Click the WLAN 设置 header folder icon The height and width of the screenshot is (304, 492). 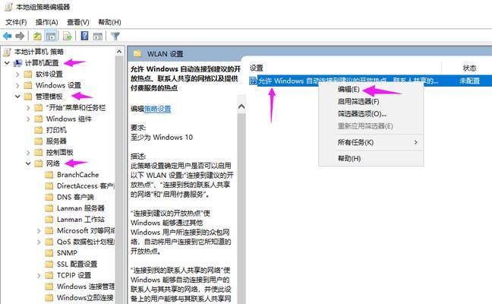[137, 53]
